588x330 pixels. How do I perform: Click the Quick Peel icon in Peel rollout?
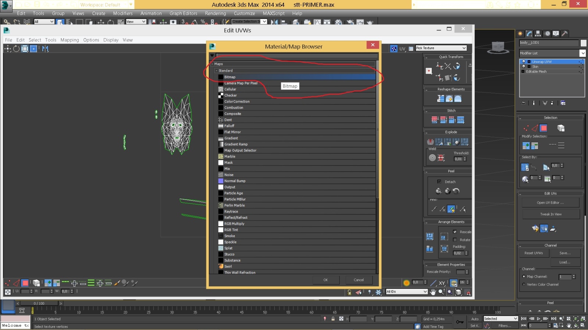[x=439, y=191]
